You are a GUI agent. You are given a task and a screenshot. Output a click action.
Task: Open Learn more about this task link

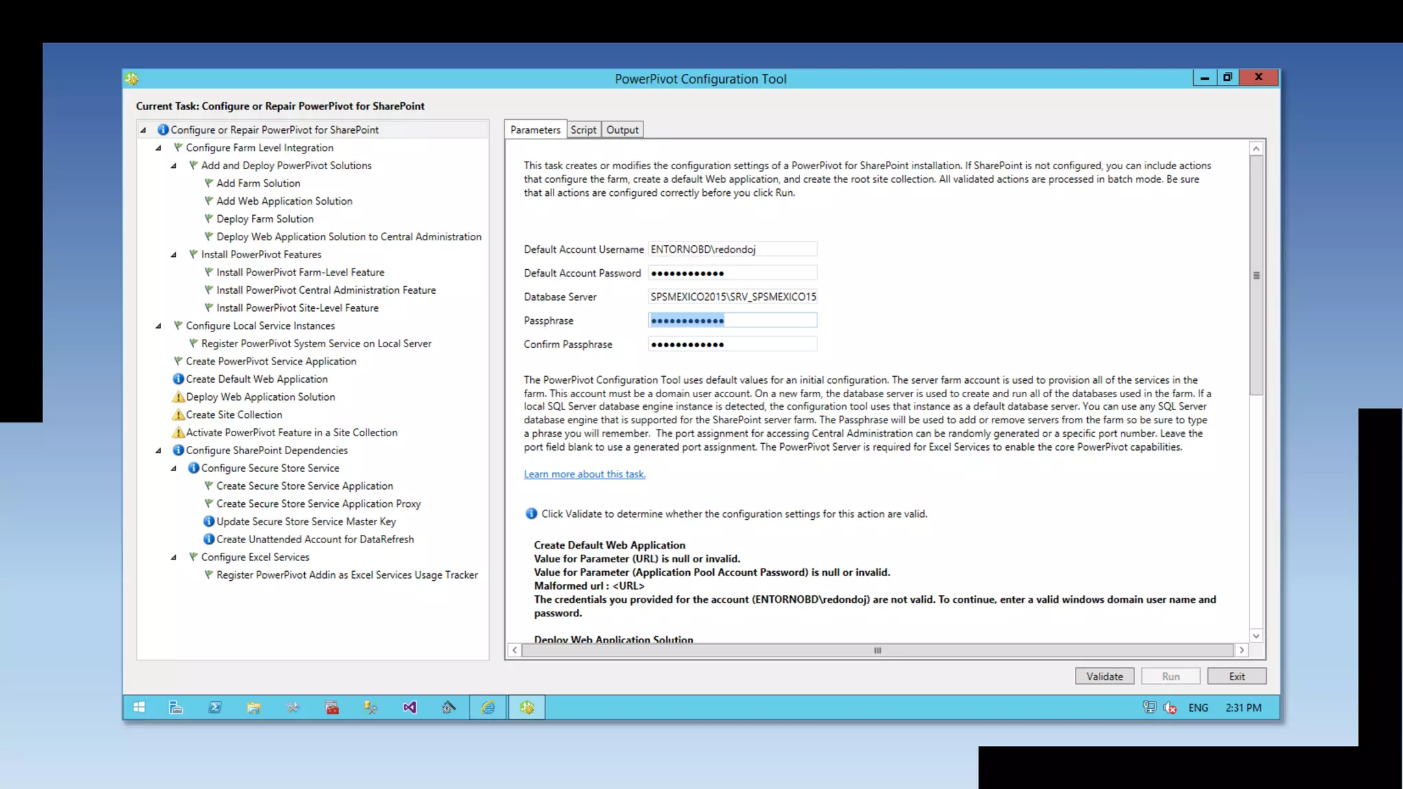click(584, 474)
